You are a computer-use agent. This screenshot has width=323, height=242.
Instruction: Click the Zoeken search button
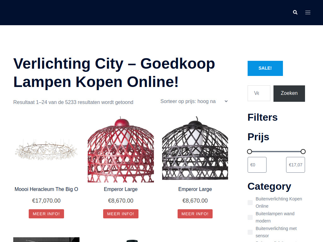(x=289, y=93)
